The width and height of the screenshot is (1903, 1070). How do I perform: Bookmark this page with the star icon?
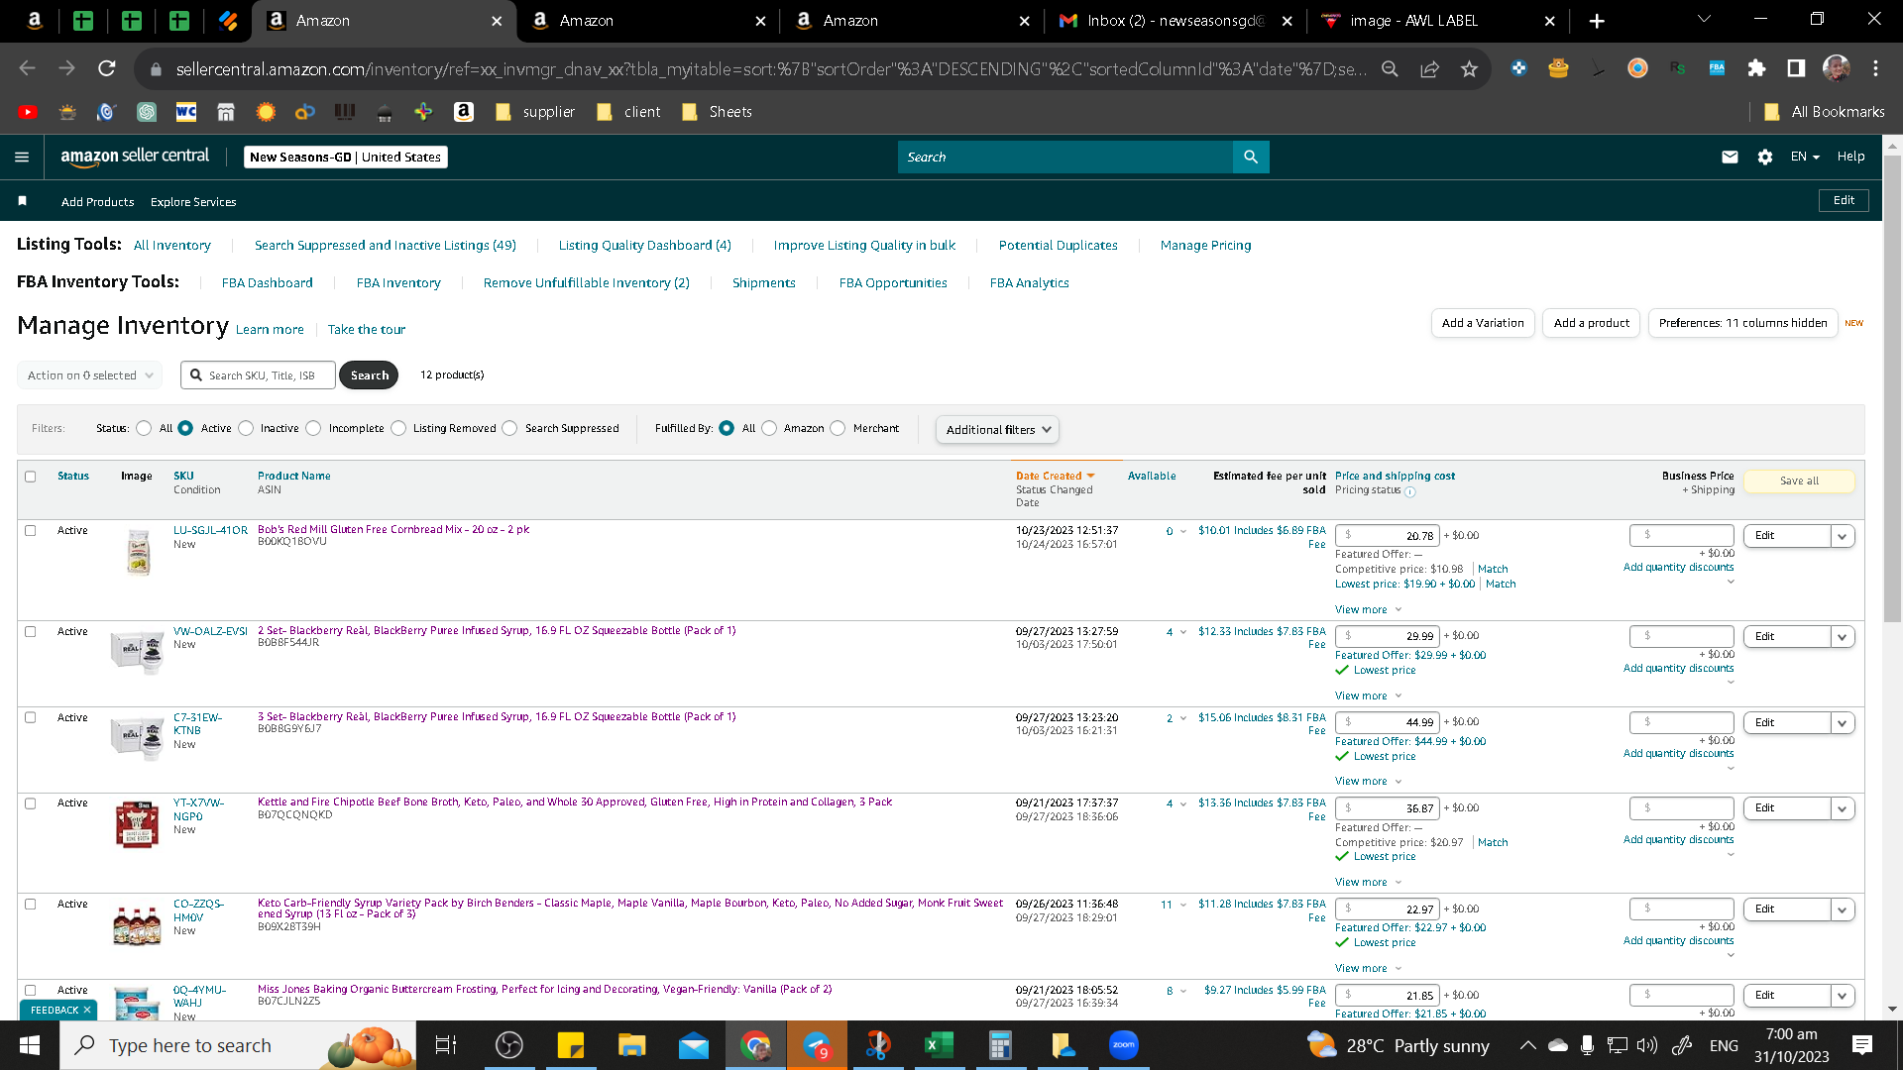click(x=1469, y=68)
